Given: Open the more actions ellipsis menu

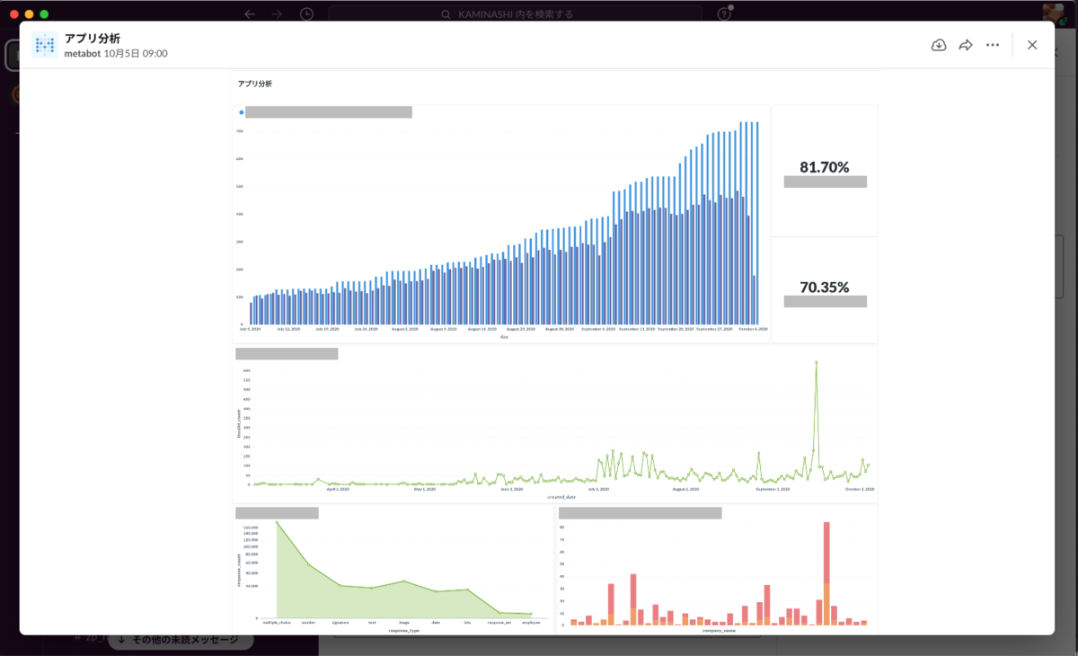Looking at the screenshot, I should click(993, 45).
